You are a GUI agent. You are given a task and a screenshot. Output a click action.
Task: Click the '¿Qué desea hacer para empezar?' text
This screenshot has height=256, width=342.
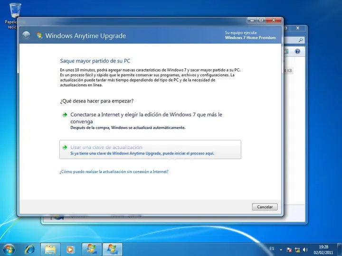97,101
